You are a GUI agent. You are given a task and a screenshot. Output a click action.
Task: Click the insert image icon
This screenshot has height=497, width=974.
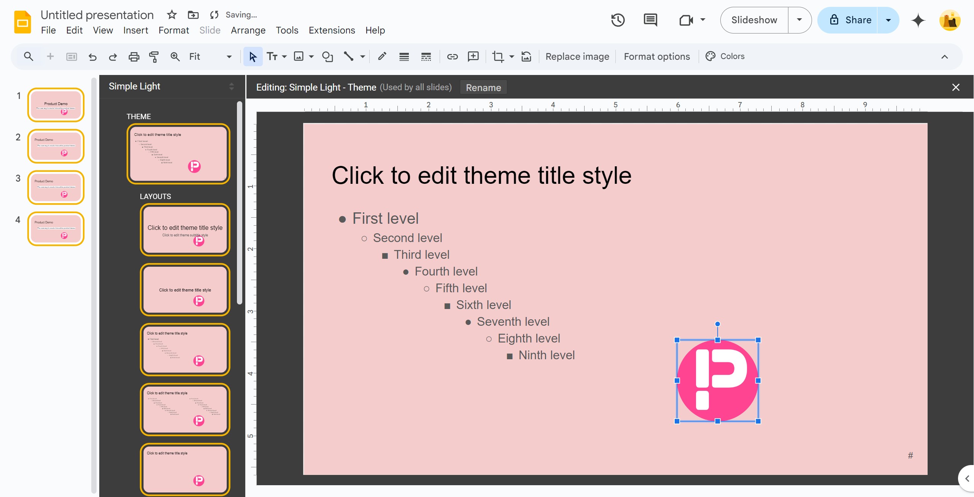[x=299, y=57]
